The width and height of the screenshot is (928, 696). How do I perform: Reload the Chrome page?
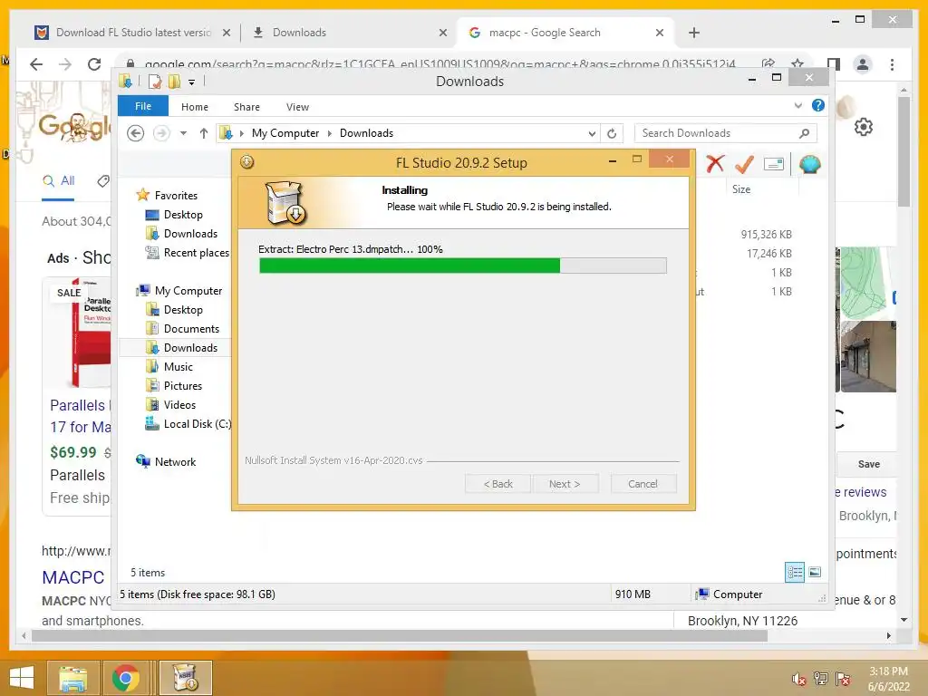click(x=94, y=64)
